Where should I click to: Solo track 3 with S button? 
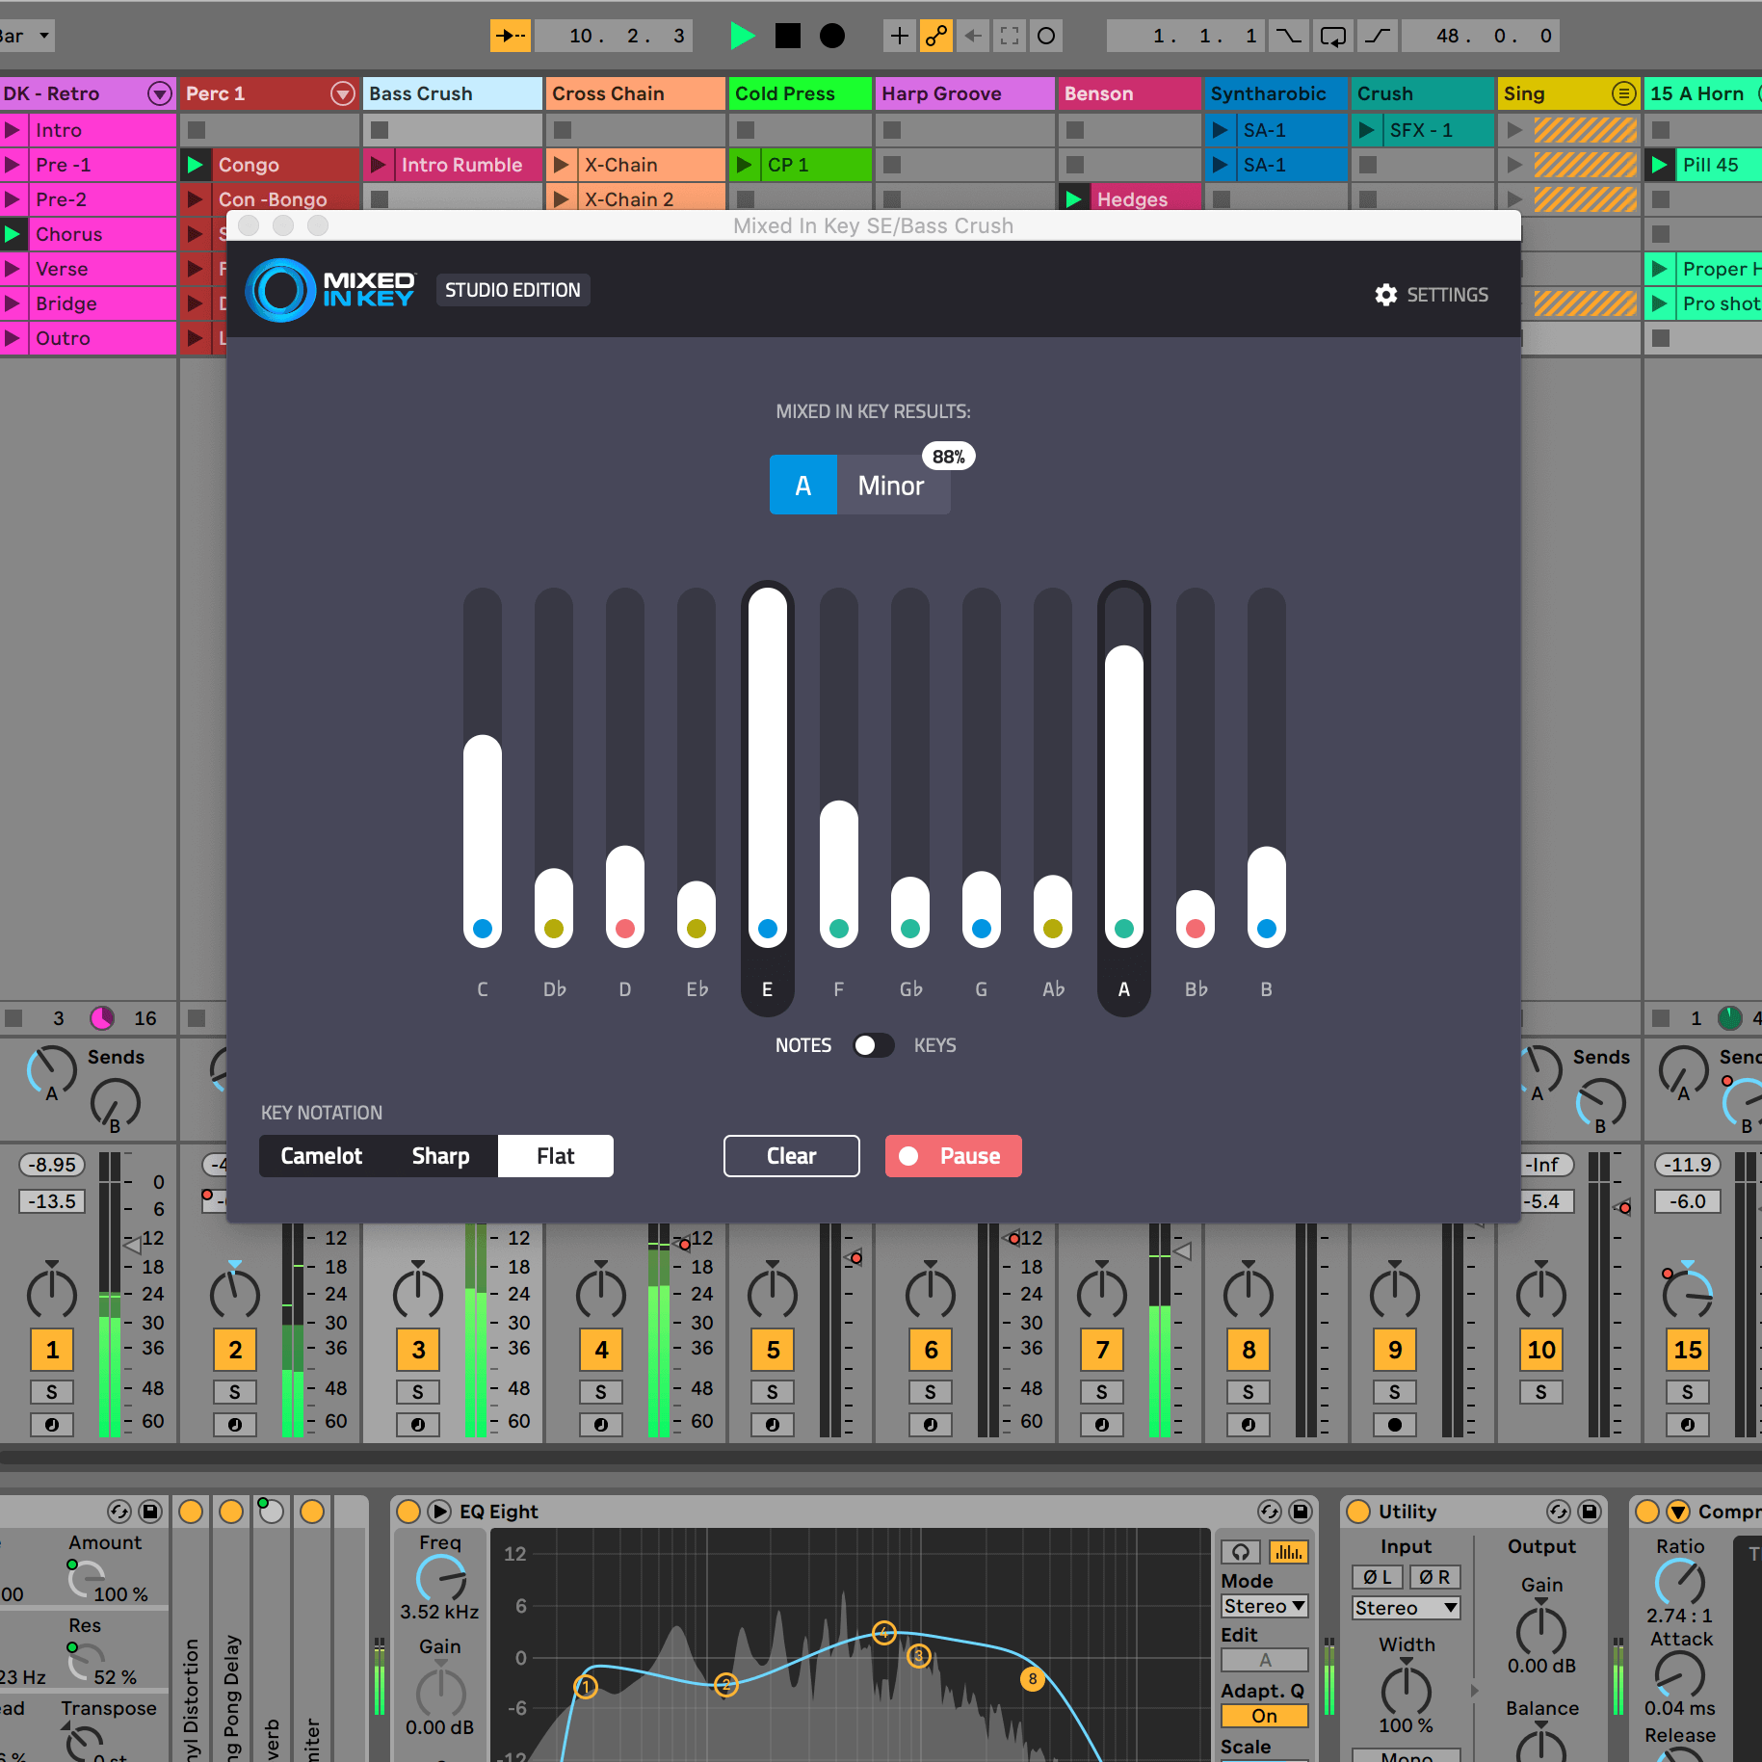[417, 1392]
